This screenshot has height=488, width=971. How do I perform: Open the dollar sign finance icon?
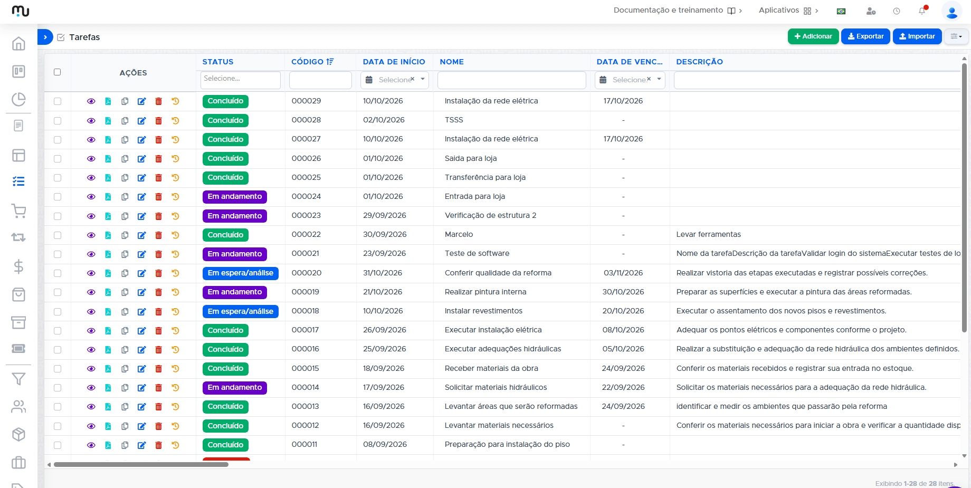[x=18, y=266]
